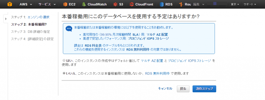This screenshot has height=100, width=265.
Task: Open the RDS service shortcut icon
Action: coord(162,4)
